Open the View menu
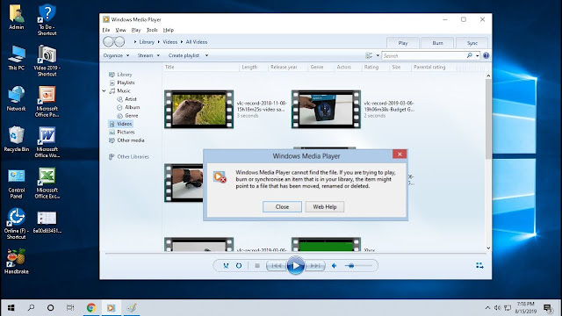The width and height of the screenshot is (562, 316). click(121, 30)
